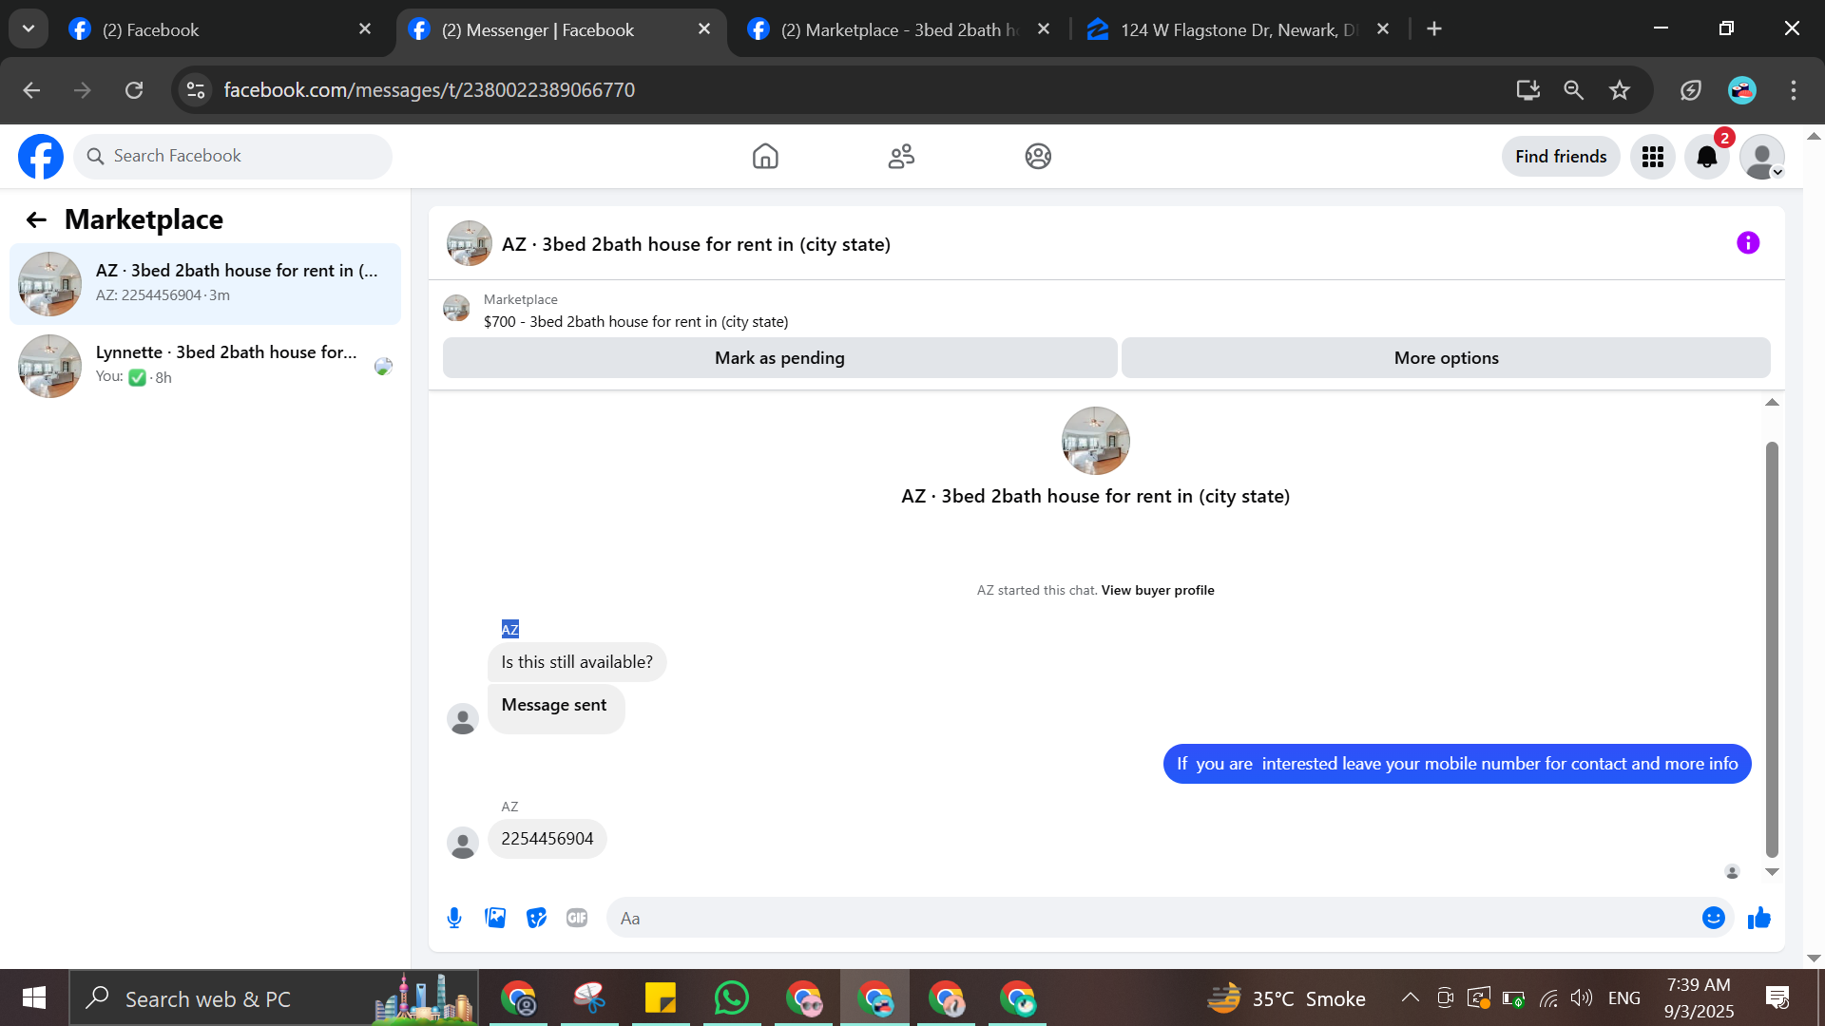
Task: Open the AZ 3bed 2bath conversation
Action: pos(205,283)
